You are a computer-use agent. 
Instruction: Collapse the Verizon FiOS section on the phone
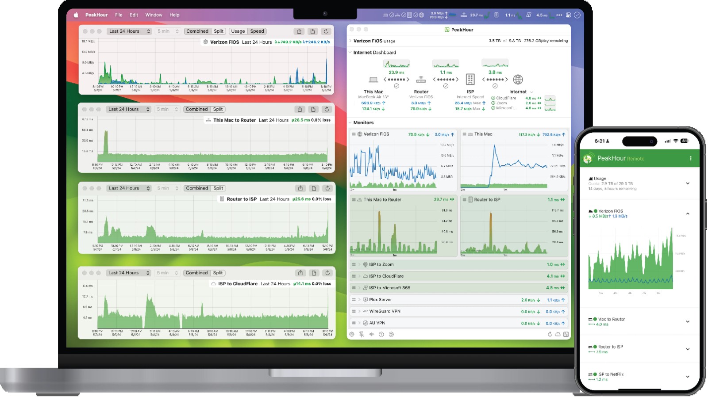coord(688,214)
